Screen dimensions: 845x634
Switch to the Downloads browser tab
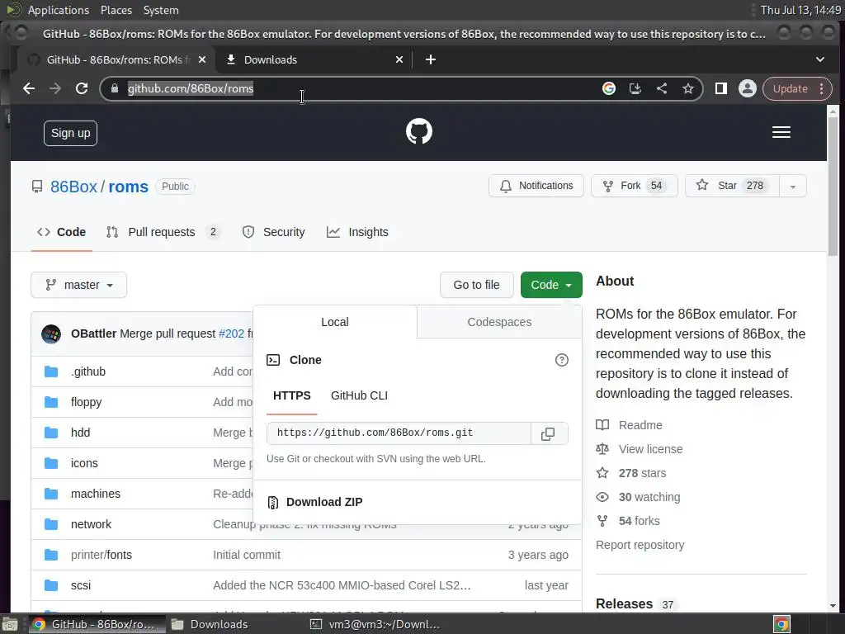pyautogui.click(x=314, y=59)
